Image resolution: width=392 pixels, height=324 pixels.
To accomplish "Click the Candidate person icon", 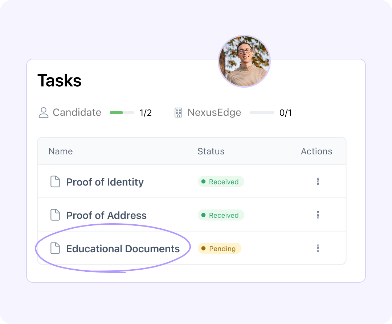I will (44, 113).
